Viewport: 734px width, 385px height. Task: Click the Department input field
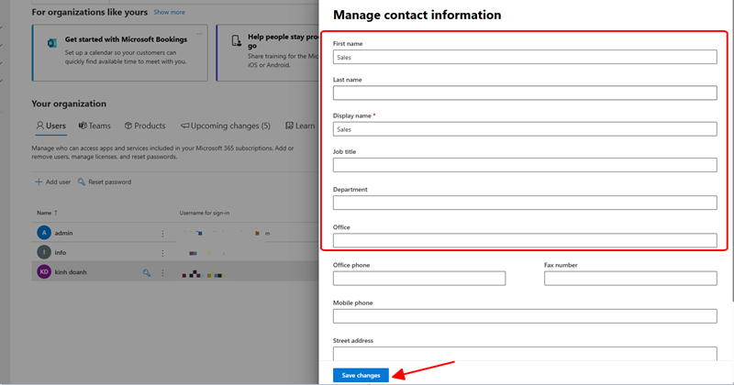(x=524, y=203)
